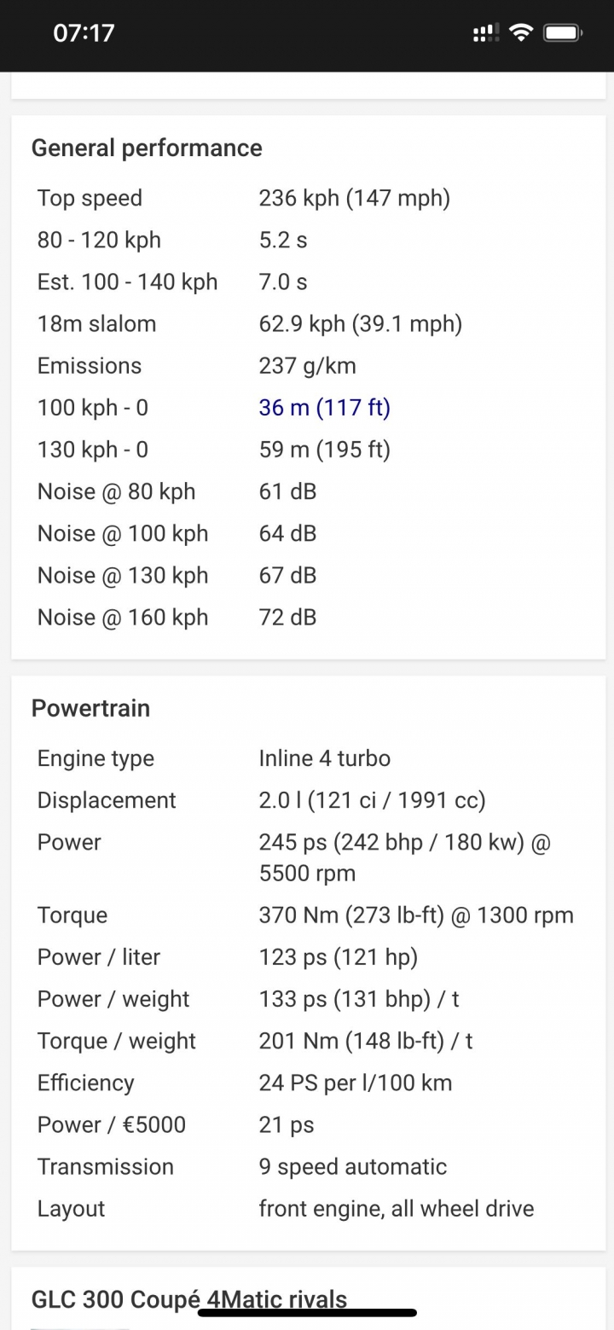Screen dimensions: 614x1330
Task: Tap the Powertrain section heading
Action: (x=90, y=708)
